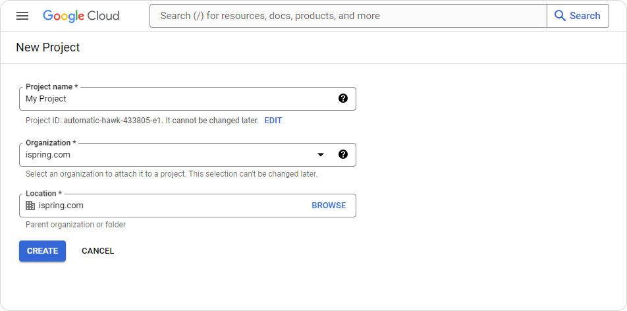
Task: Click the New Project page heading
Action: coord(48,47)
